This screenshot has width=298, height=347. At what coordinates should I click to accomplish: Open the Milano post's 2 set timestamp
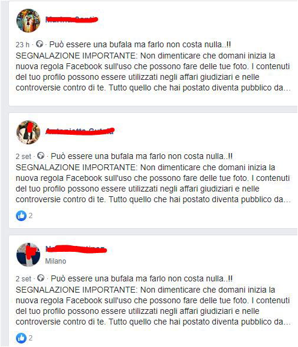tap(24, 279)
